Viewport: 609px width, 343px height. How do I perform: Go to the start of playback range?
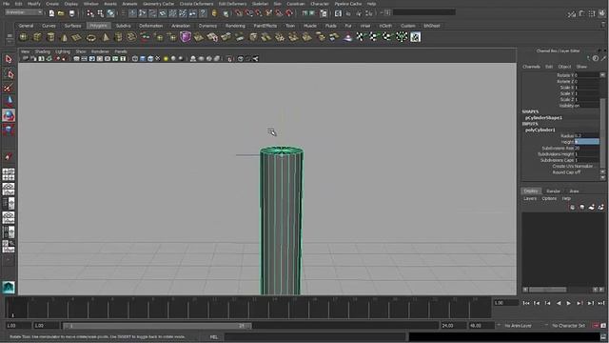point(526,303)
